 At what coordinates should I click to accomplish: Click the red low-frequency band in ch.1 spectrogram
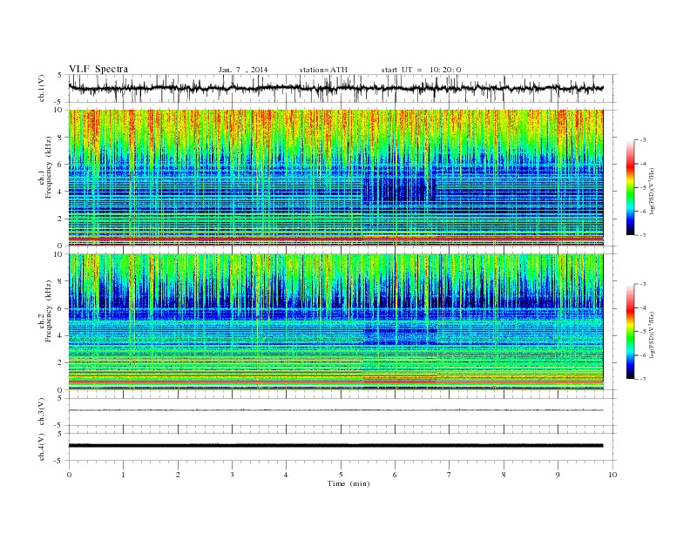tap(335, 239)
